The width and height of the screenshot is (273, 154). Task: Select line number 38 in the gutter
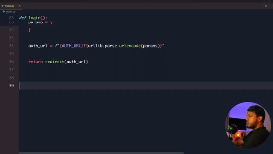(11, 77)
